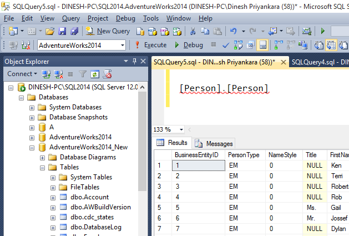This screenshot has height=236, width=349.
Task: Click the blue Undo arrow icon
Action: coord(234,31)
